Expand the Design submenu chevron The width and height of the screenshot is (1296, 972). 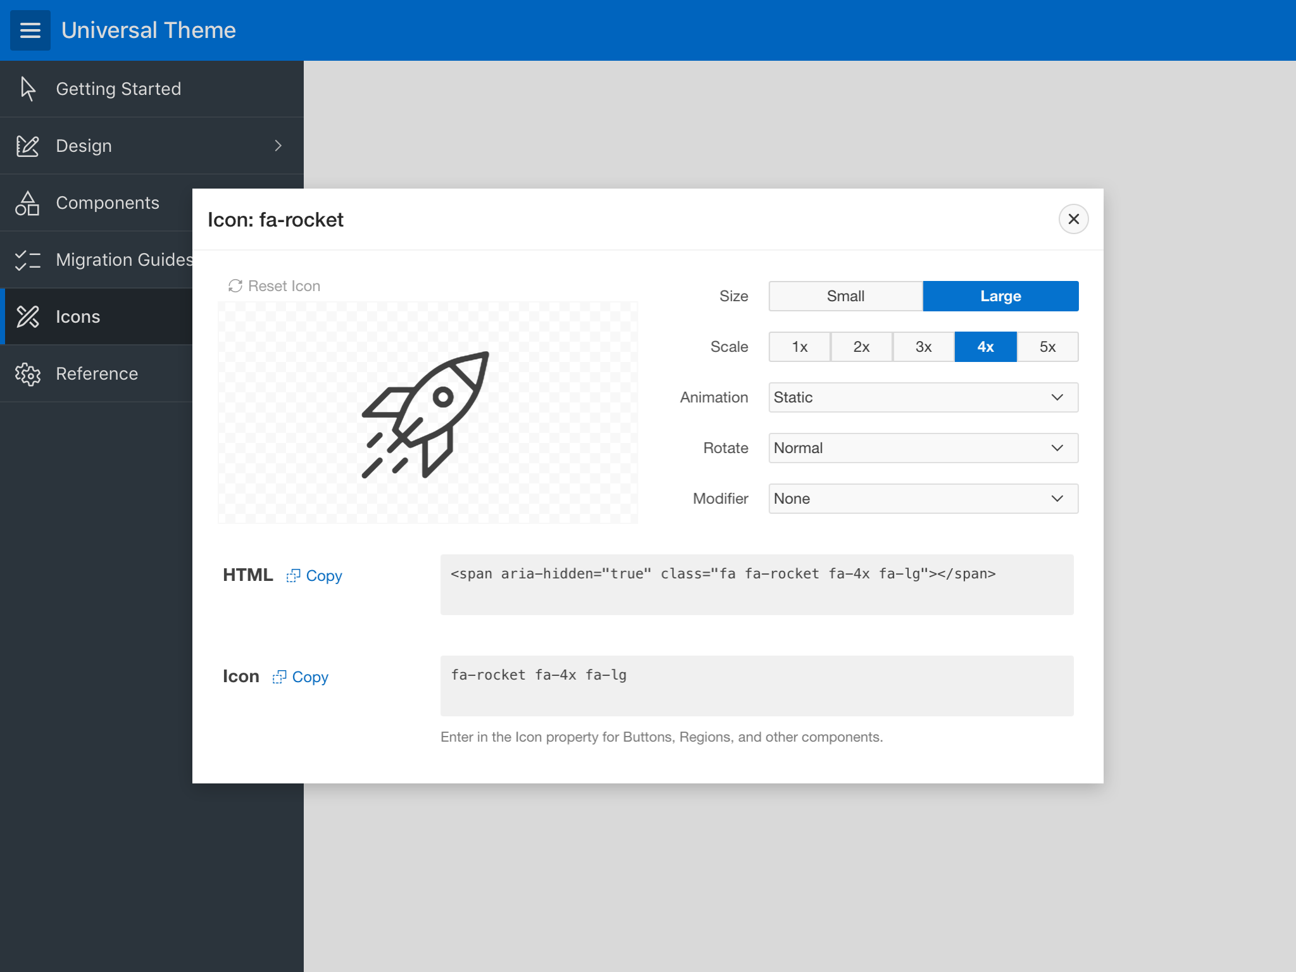[x=278, y=146]
